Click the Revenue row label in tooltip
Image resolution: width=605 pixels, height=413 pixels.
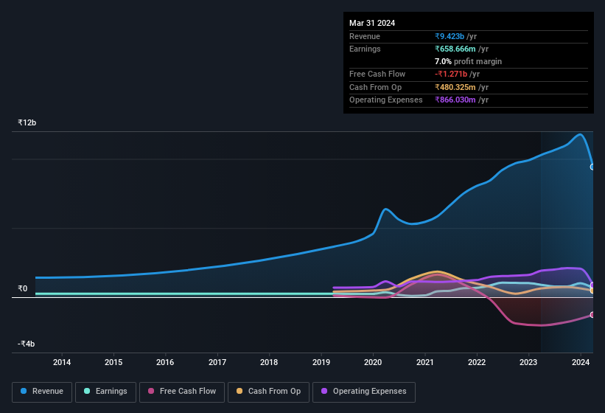365,36
